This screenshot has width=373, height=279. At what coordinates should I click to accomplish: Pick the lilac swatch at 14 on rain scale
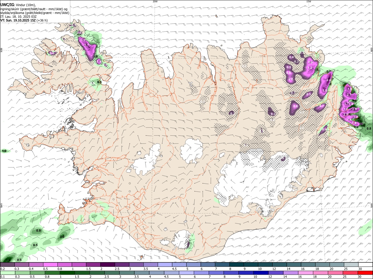pyautogui.click(x=291, y=273)
